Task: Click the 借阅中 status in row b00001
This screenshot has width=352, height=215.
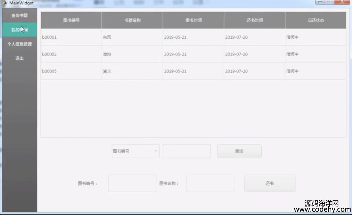Action: pos(316,37)
